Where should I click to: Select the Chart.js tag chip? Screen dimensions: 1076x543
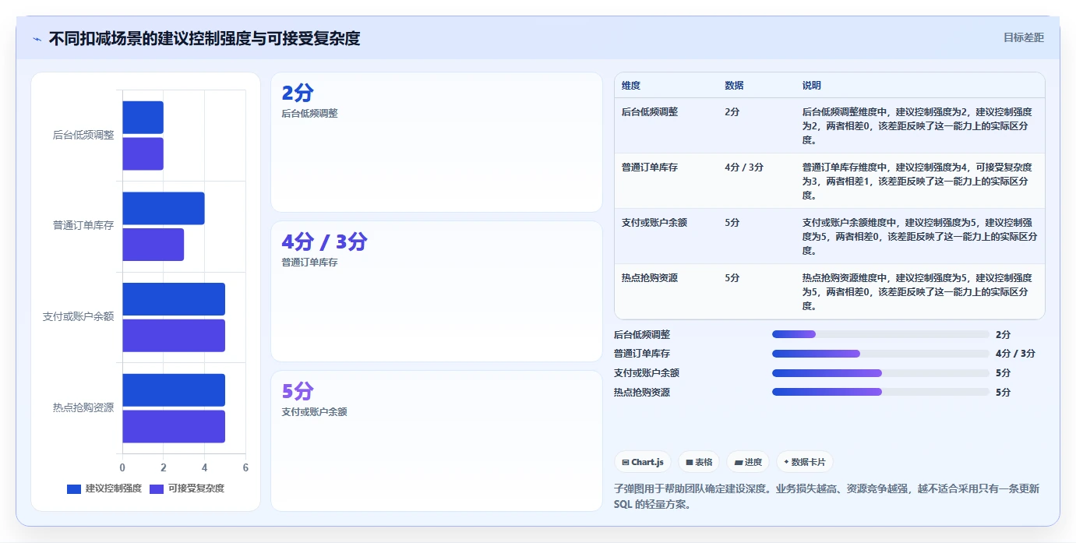(x=643, y=462)
